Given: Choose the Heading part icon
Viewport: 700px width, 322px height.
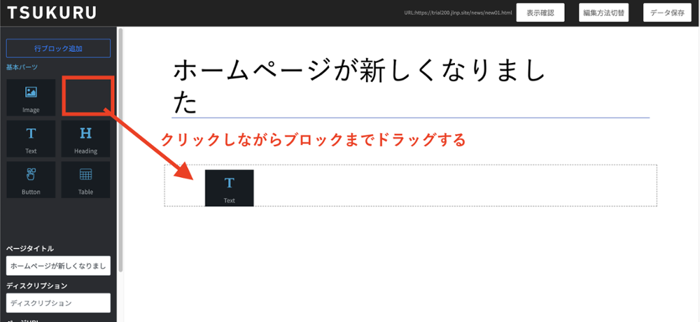Looking at the screenshot, I should tap(85, 138).
